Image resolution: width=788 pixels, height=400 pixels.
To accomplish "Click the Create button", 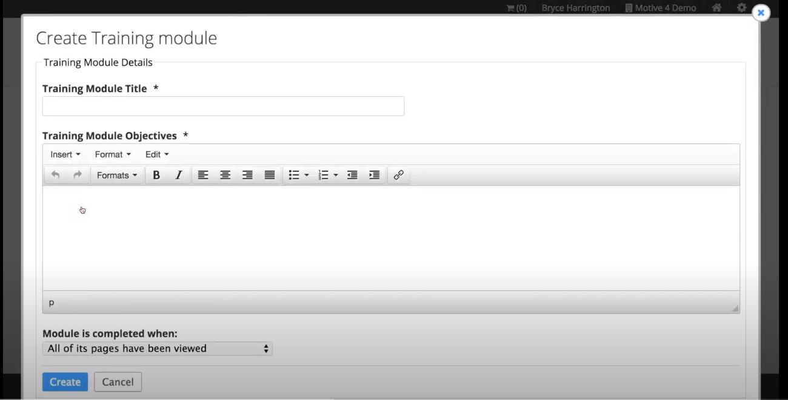I will (x=65, y=382).
